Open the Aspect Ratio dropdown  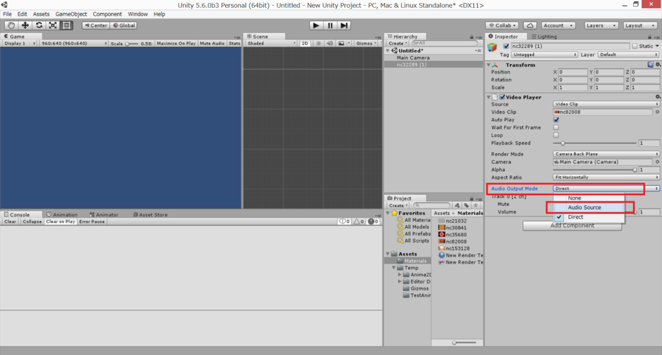pos(606,177)
